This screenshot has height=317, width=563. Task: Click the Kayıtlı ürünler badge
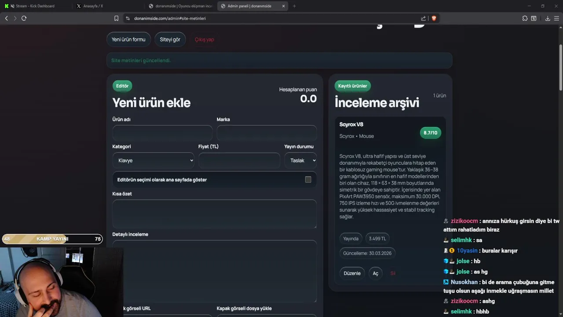coord(353,86)
